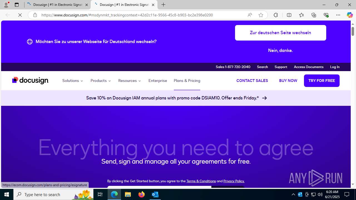Open the DSIAM10 promo code offer

tap(176, 98)
